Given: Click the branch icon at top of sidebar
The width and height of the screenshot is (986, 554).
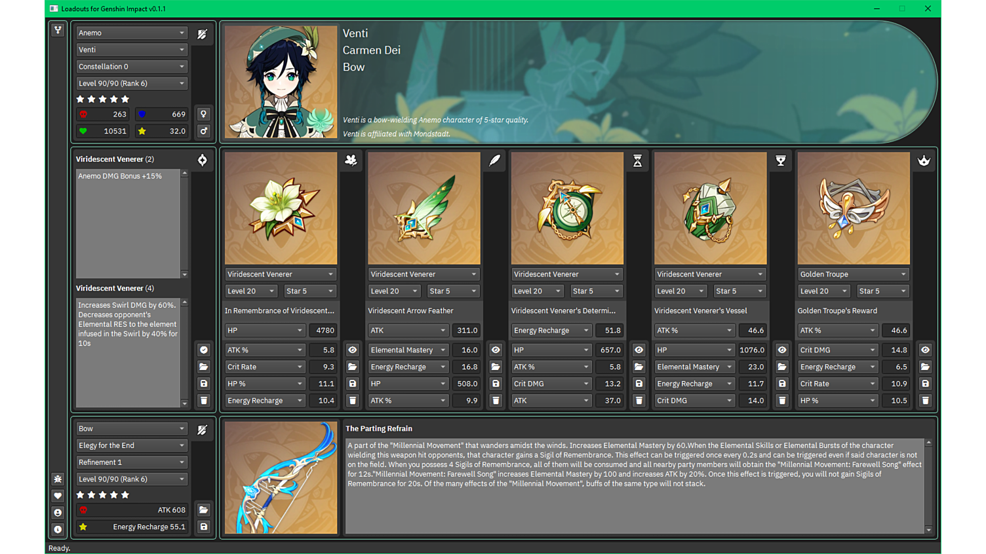Looking at the screenshot, I should [58, 30].
